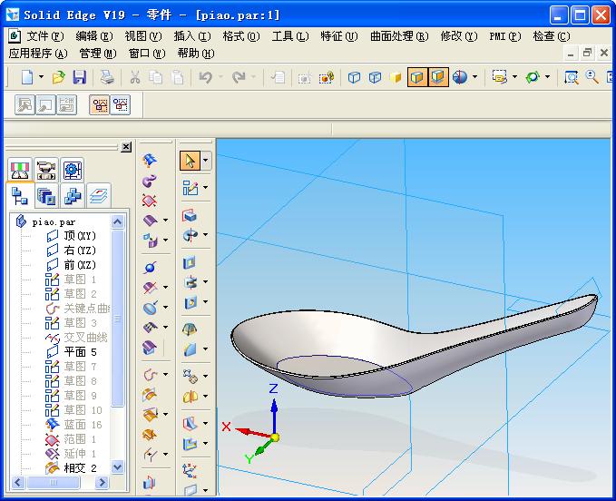
Task: Open dropdown beside Update refresh icon
Action: point(547,76)
